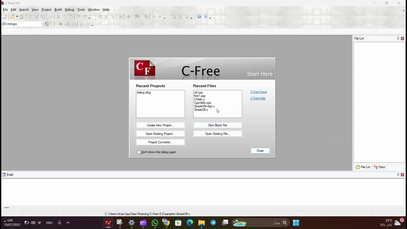Screen dimensions: 407x229
Task: Click the greyed Save disk icon
Action: [36, 17]
